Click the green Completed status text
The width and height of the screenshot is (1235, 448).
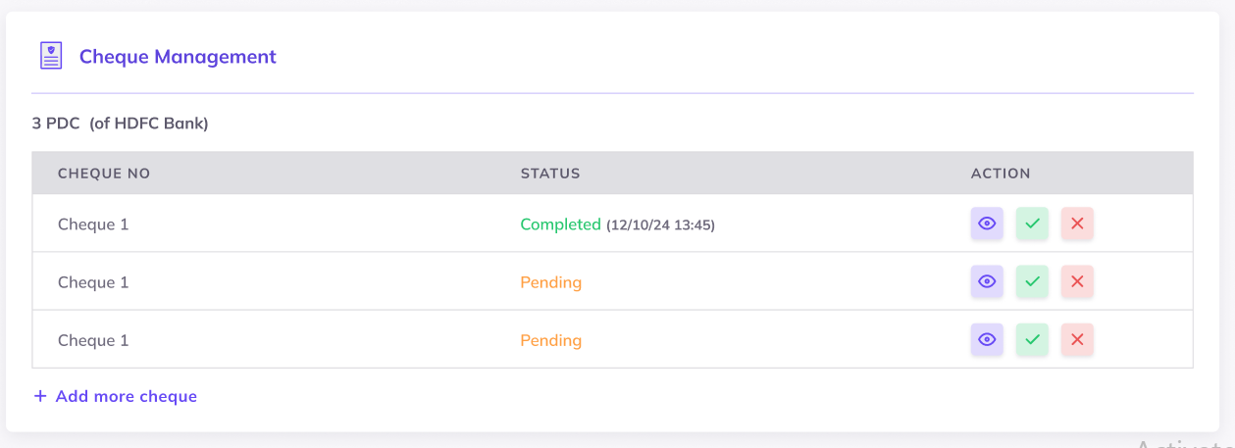click(560, 224)
